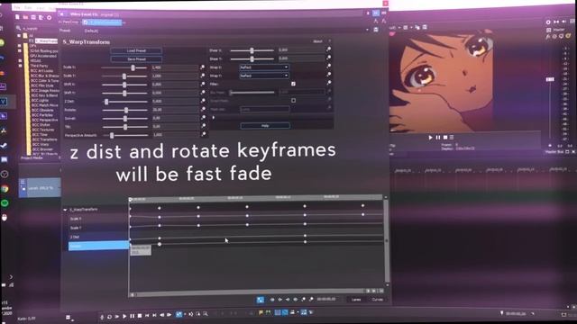
Task: Click timeline transport Play button
Action: (x=124, y=316)
